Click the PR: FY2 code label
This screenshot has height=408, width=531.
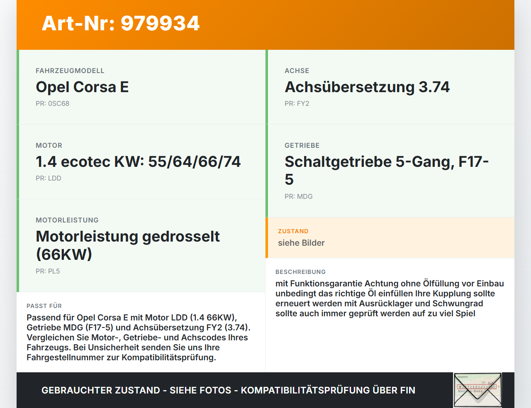point(297,103)
